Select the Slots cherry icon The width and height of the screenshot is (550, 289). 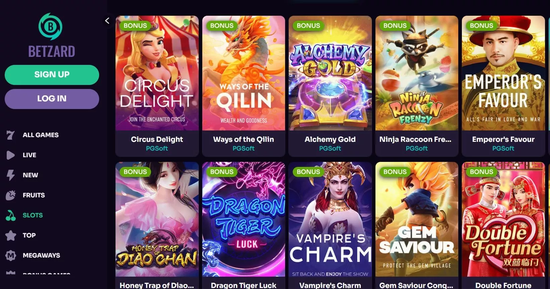click(11, 215)
